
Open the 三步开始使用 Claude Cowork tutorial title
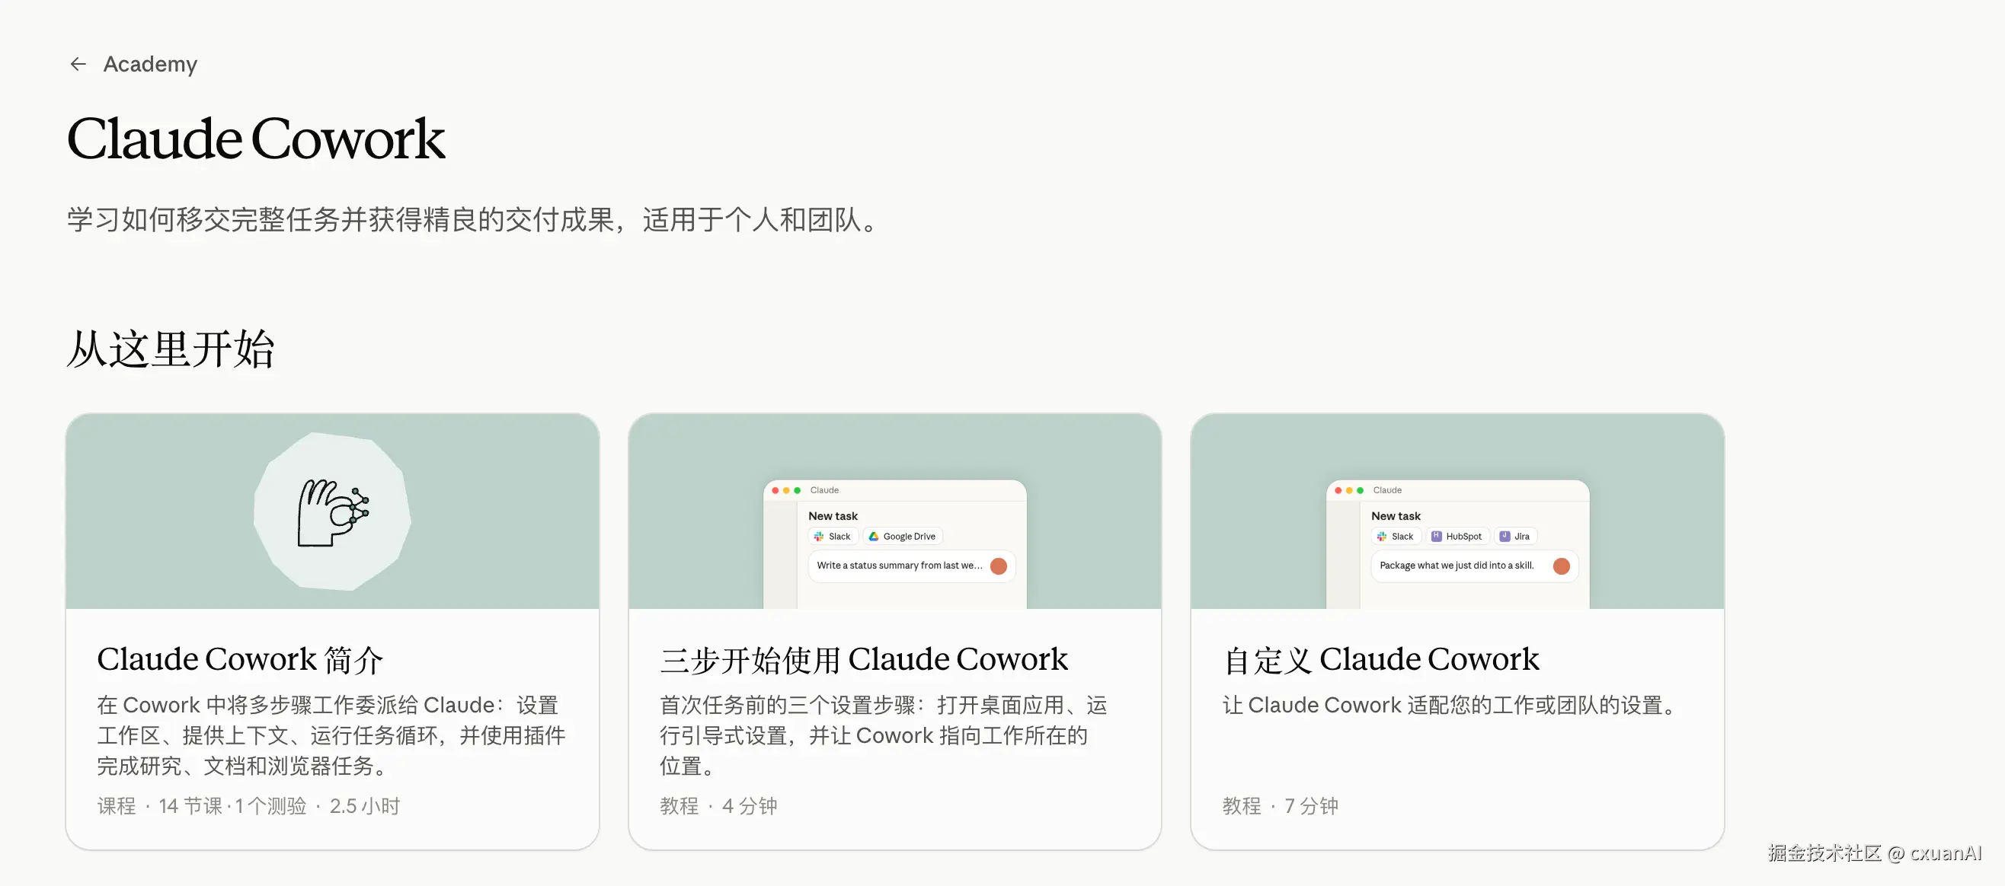[x=864, y=660]
